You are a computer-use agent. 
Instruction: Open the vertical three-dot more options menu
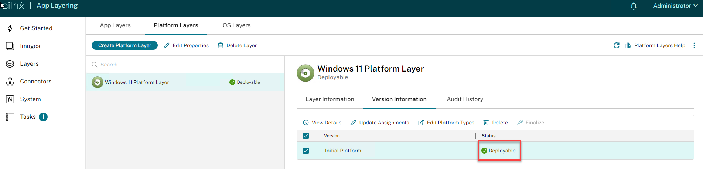(694, 45)
